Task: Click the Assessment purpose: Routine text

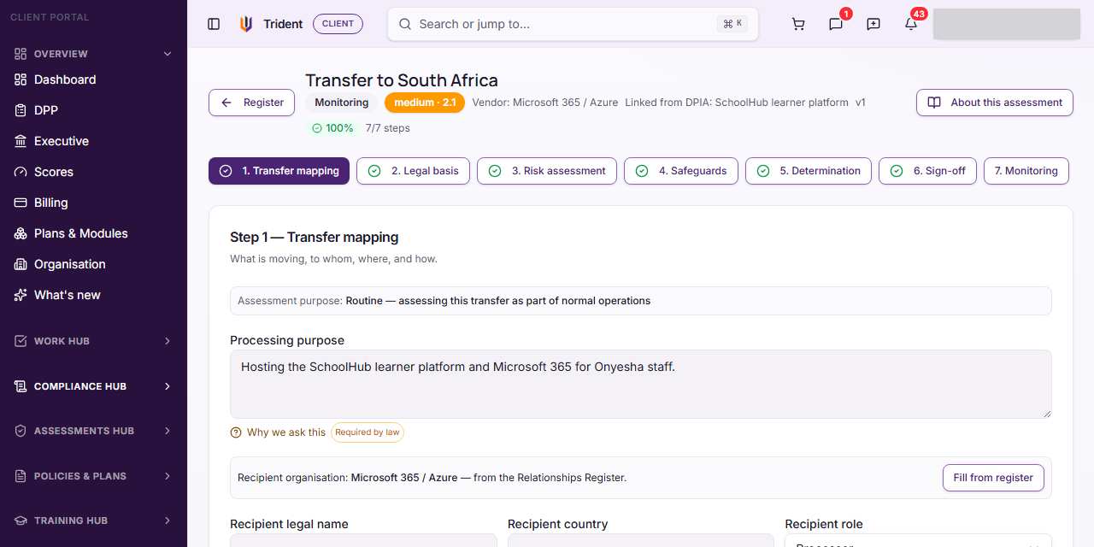Action: click(x=444, y=301)
